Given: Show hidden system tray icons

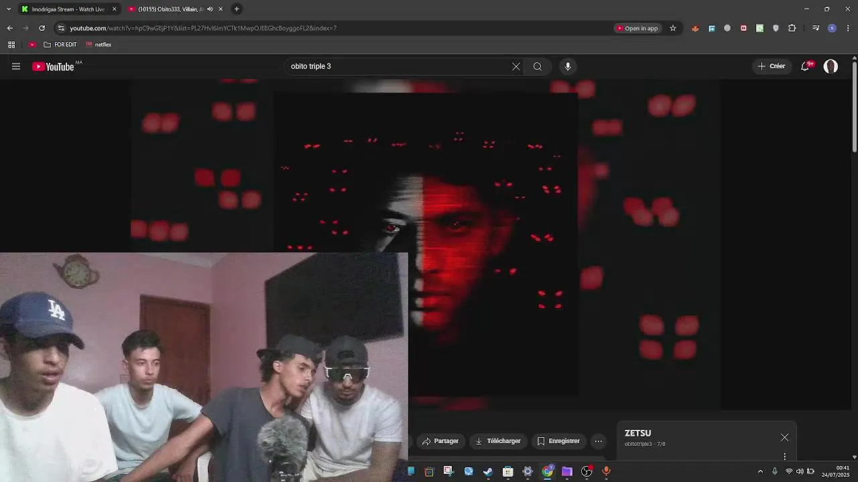Looking at the screenshot, I should tap(760, 471).
